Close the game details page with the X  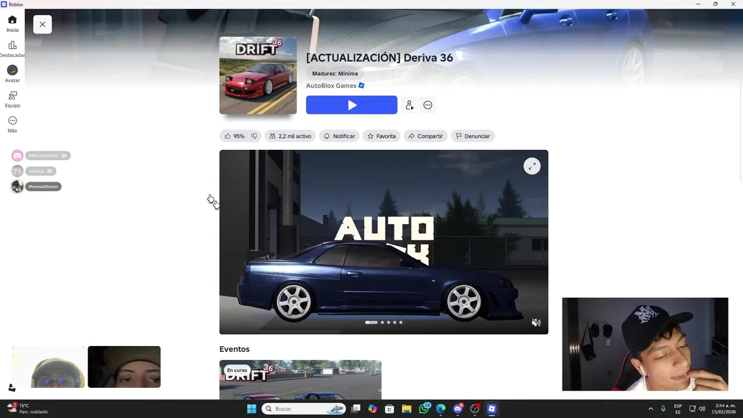pyautogui.click(x=42, y=24)
